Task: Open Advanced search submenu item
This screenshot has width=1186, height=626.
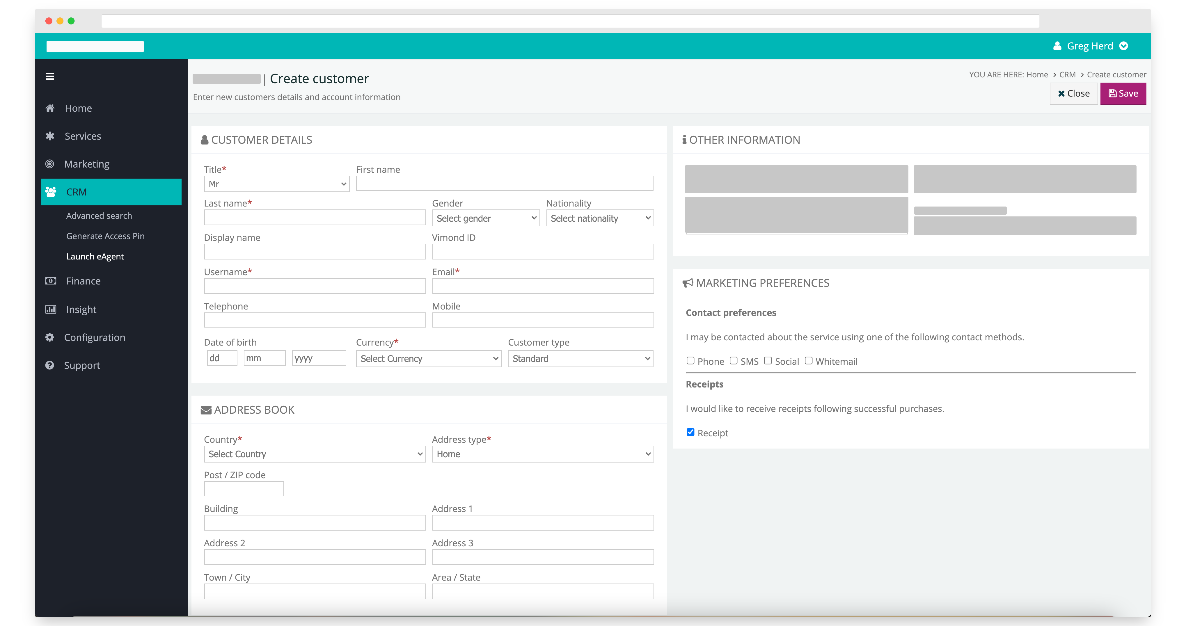Action: pos(99,216)
